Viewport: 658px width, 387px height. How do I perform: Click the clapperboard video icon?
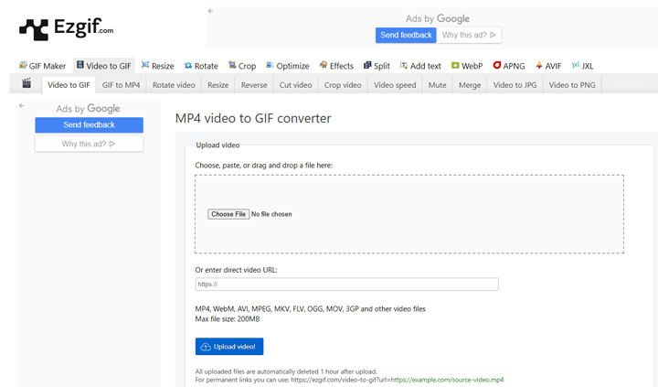(27, 83)
